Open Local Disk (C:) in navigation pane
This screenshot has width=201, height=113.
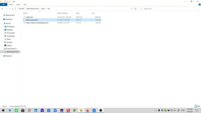point(12,49)
